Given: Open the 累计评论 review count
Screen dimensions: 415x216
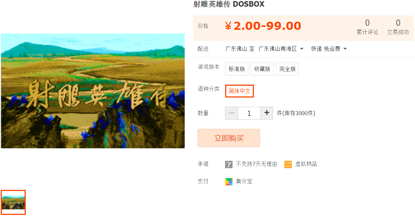Looking at the screenshot, I should coord(368,27).
